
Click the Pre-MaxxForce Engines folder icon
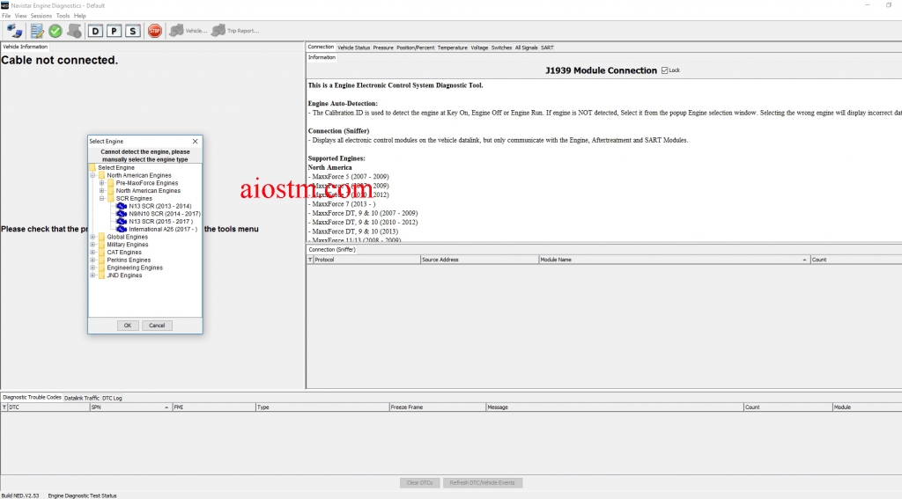(110, 183)
